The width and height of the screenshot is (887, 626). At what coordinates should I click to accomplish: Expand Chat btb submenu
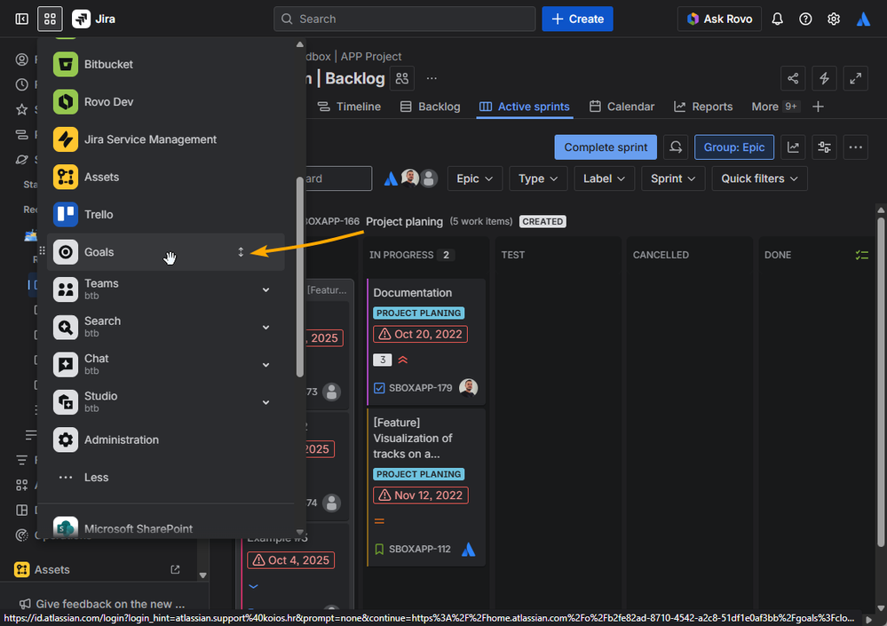265,365
